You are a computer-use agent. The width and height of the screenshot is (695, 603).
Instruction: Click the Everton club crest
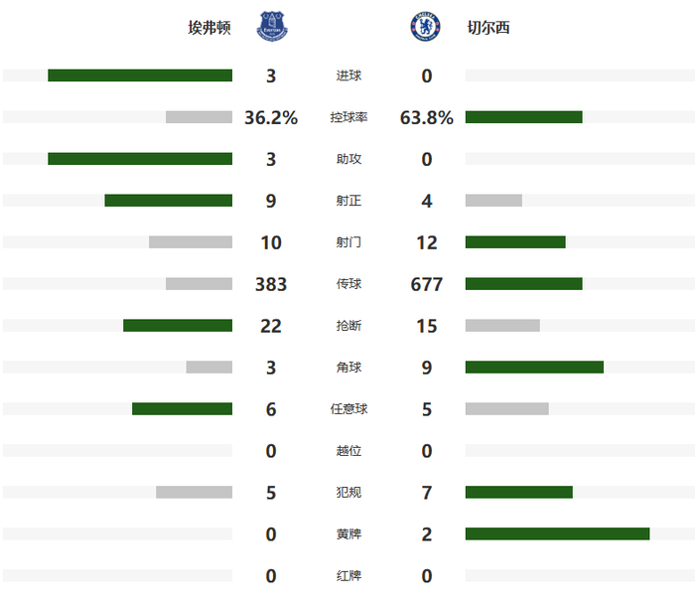click(272, 27)
